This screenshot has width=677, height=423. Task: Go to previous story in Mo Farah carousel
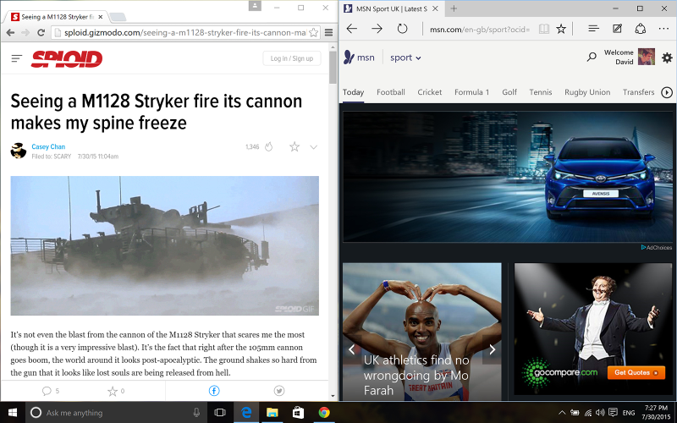352,349
